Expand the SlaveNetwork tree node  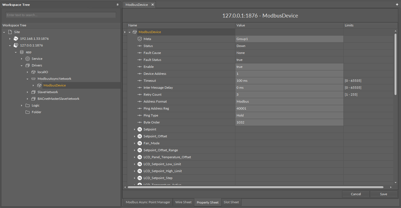[x=28, y=92]
